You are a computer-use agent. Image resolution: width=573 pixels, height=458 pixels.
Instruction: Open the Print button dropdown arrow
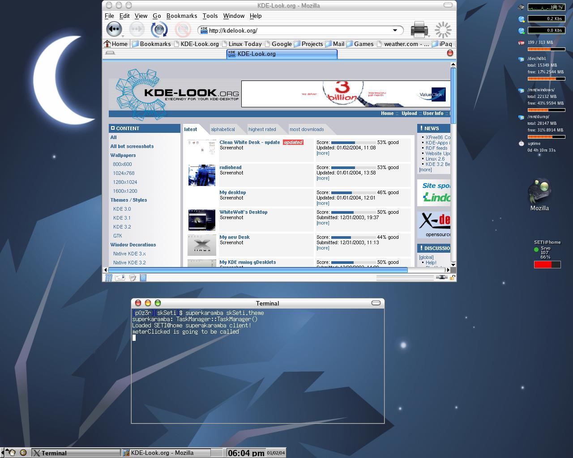click(428, 35)
